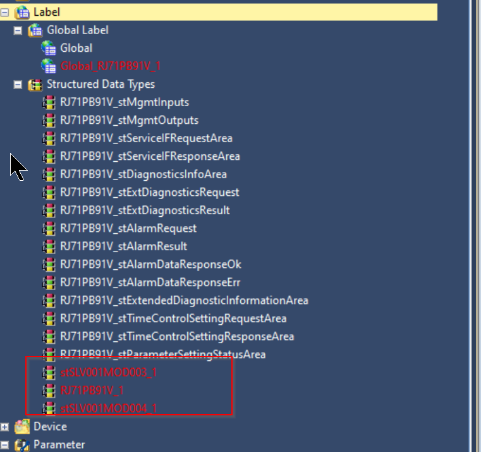Click the Global Label folder icon

(35, 30)
